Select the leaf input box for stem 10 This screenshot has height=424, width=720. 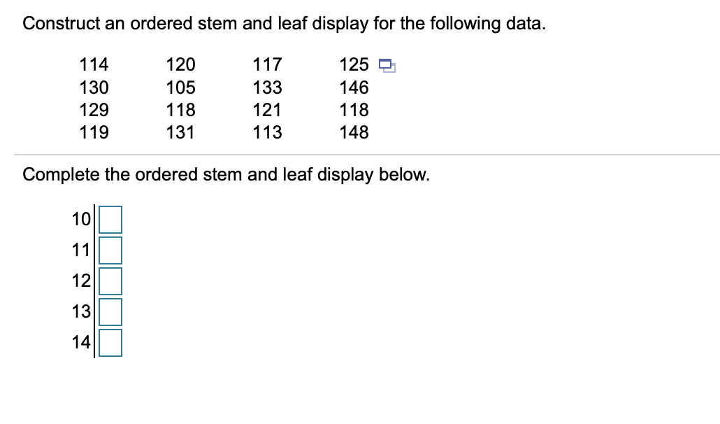(109, 219)
